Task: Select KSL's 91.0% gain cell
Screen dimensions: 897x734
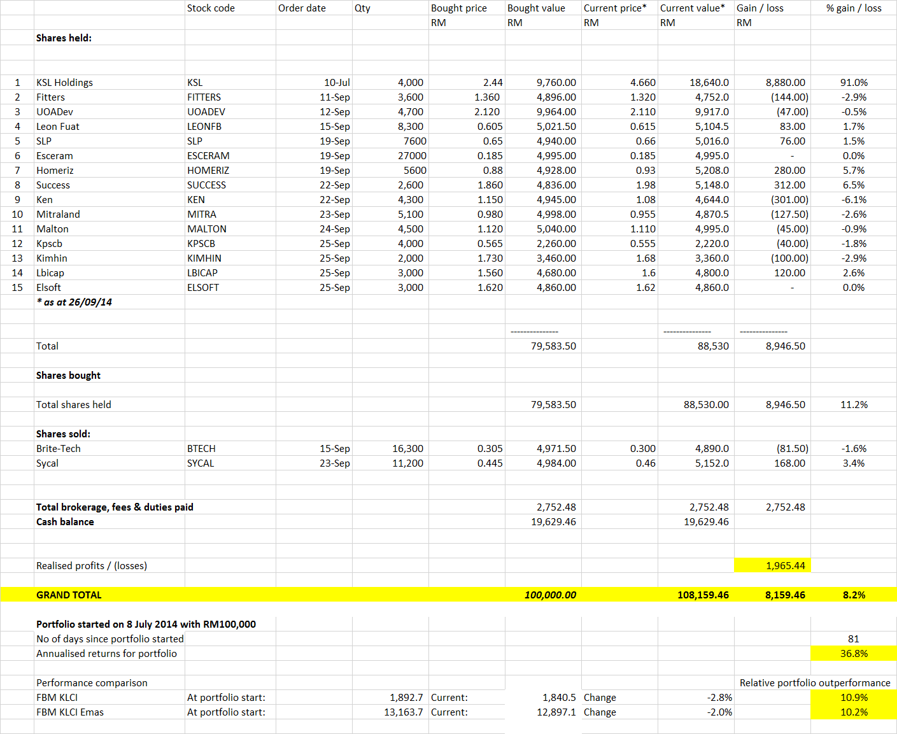Action: (x=854, y=82)
